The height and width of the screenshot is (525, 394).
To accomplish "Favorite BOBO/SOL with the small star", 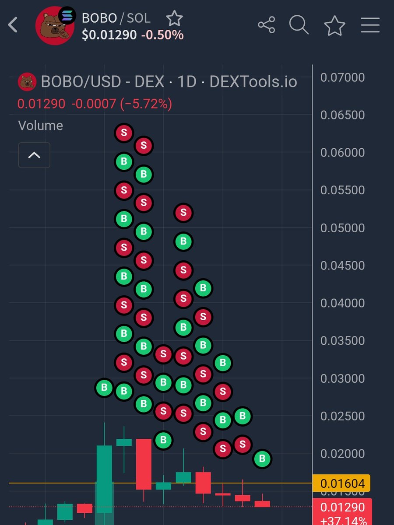I will pos(174,18).
